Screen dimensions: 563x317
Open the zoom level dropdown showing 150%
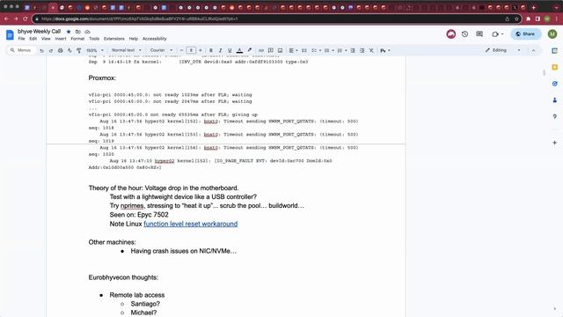[95, 51]
